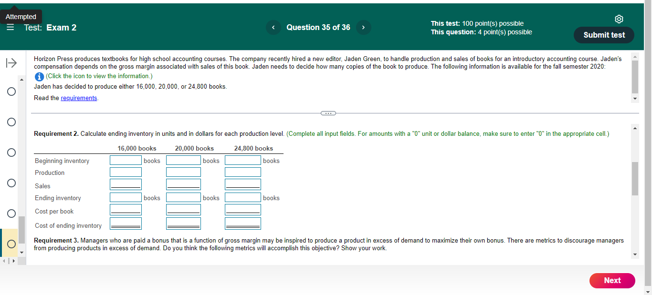Go to previous question using left chevron
The height and width of the screenshot is (295, 652).
[x=273, y=27]
